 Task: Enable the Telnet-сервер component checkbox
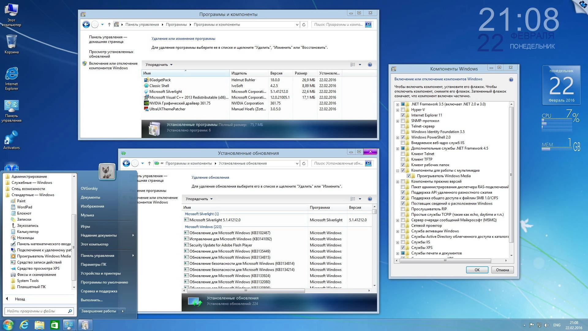[403, 126]
